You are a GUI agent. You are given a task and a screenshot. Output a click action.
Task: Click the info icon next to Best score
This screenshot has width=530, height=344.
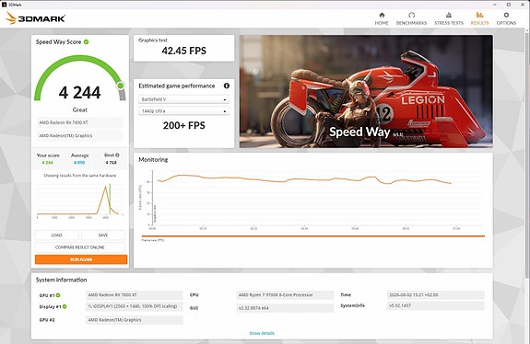tap(117, 155)
